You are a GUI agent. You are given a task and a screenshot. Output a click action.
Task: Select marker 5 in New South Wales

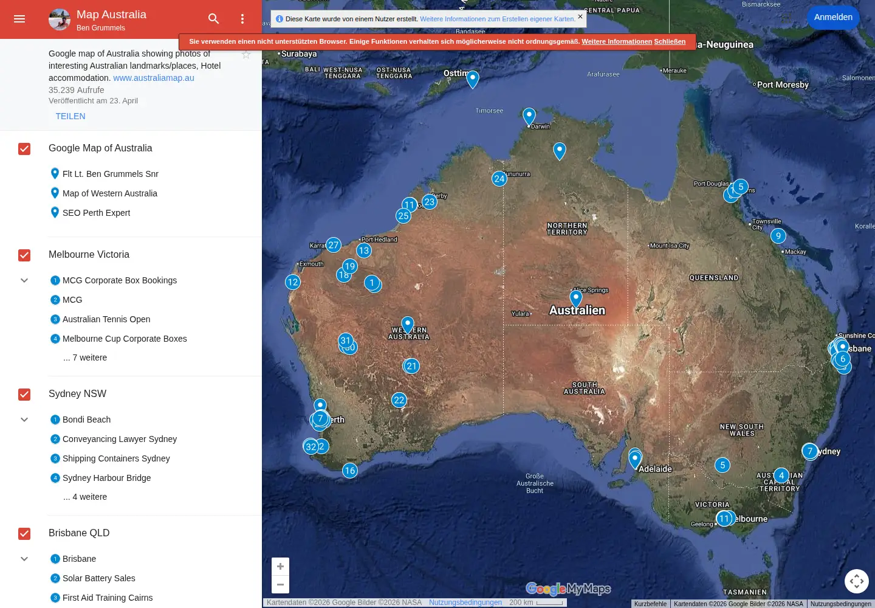[722, 466]
